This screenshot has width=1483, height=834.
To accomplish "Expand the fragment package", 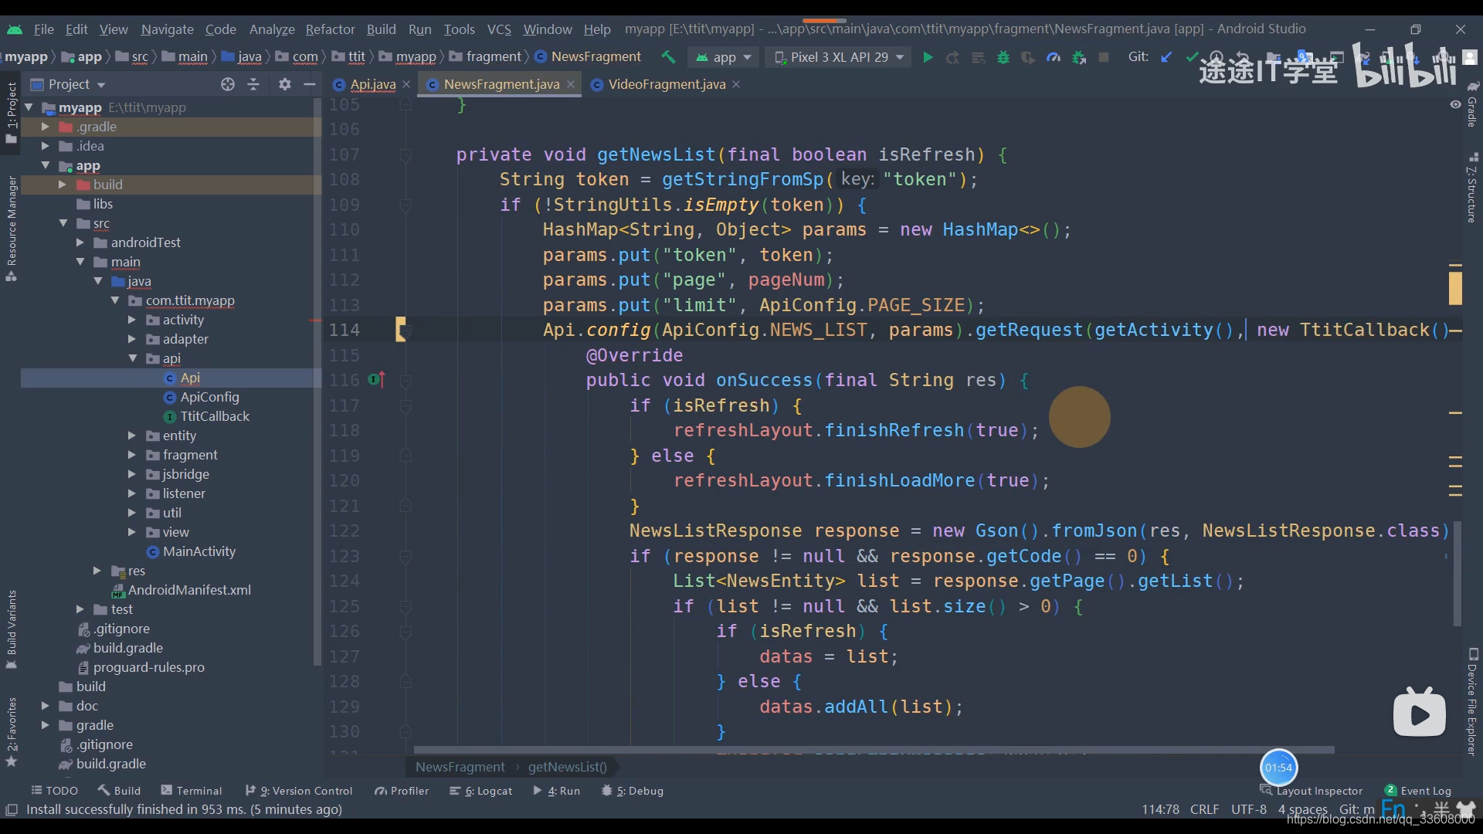I will (x=132, y=455).
